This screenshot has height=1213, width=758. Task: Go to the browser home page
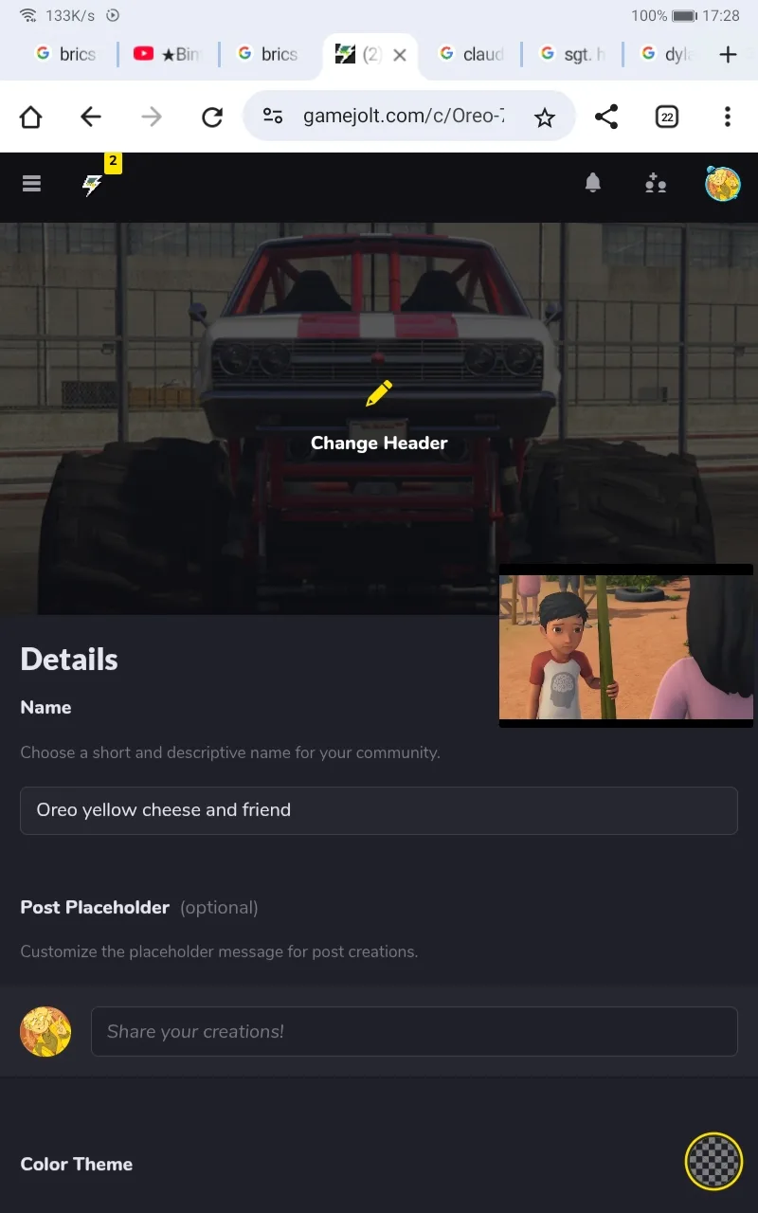tap(31, 117)
